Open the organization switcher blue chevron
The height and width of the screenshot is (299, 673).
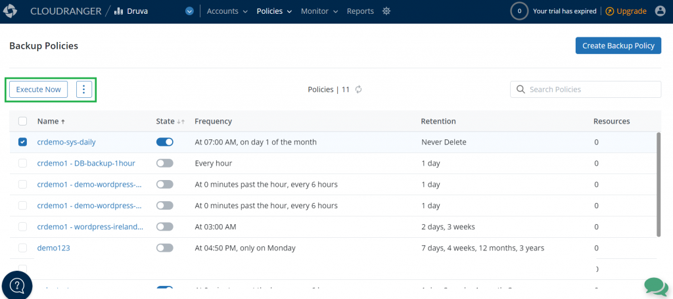click(190, 12)
